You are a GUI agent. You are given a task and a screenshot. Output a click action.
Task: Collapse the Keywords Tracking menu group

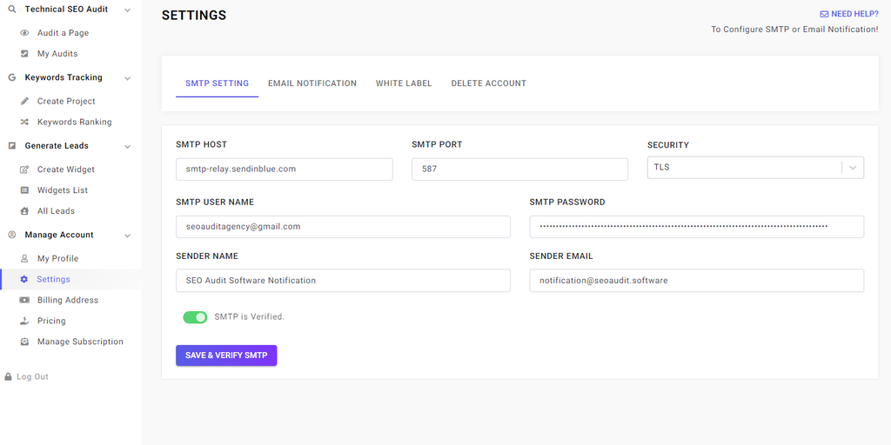point(128,78)
